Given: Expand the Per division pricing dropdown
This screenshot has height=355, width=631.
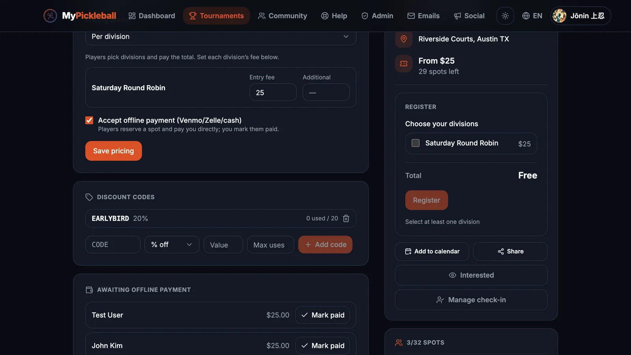Looking at the screenshot, I should tap(221, 37).
